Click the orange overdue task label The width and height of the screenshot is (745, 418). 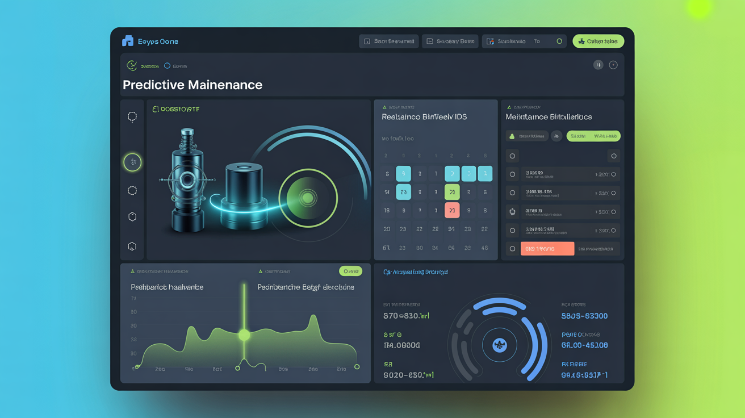tap(547, 248)
